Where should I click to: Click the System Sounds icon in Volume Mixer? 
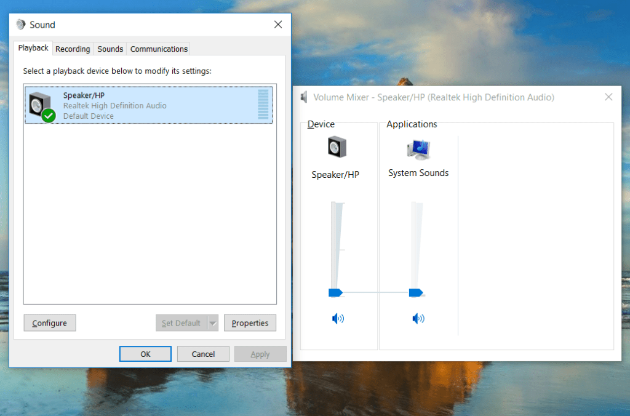[418, 148]
